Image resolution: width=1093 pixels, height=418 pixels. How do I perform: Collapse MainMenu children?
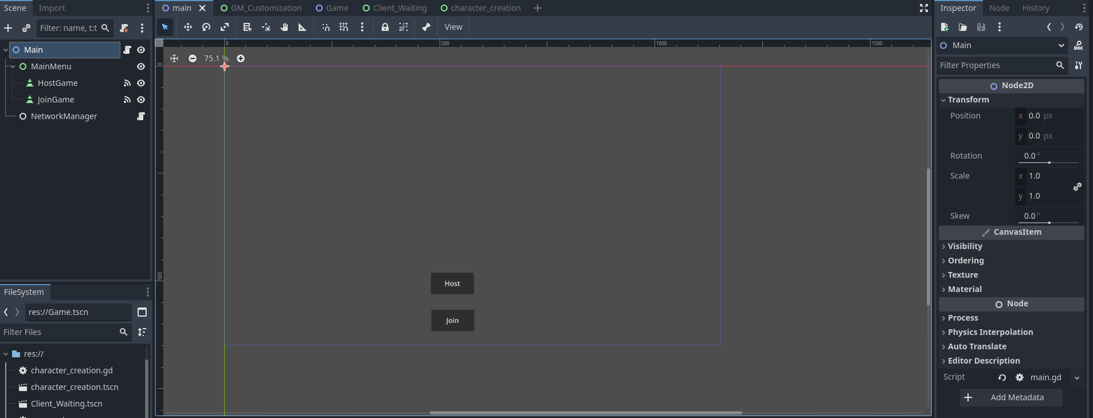(13, 66)
